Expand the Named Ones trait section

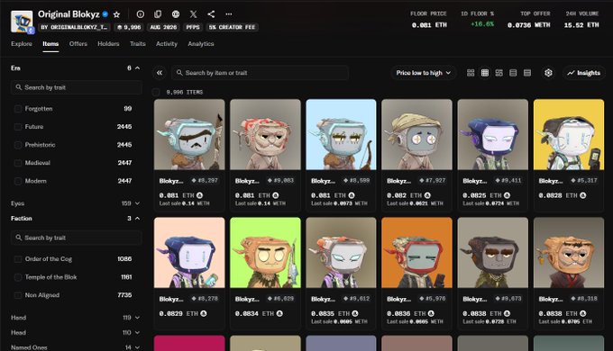[x=138, y=347]
